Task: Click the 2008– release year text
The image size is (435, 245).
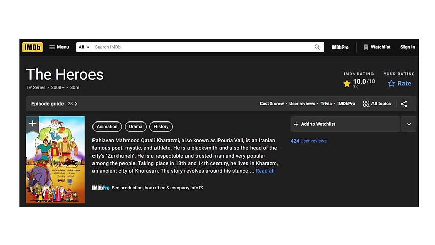Action: tap(57, 87)
